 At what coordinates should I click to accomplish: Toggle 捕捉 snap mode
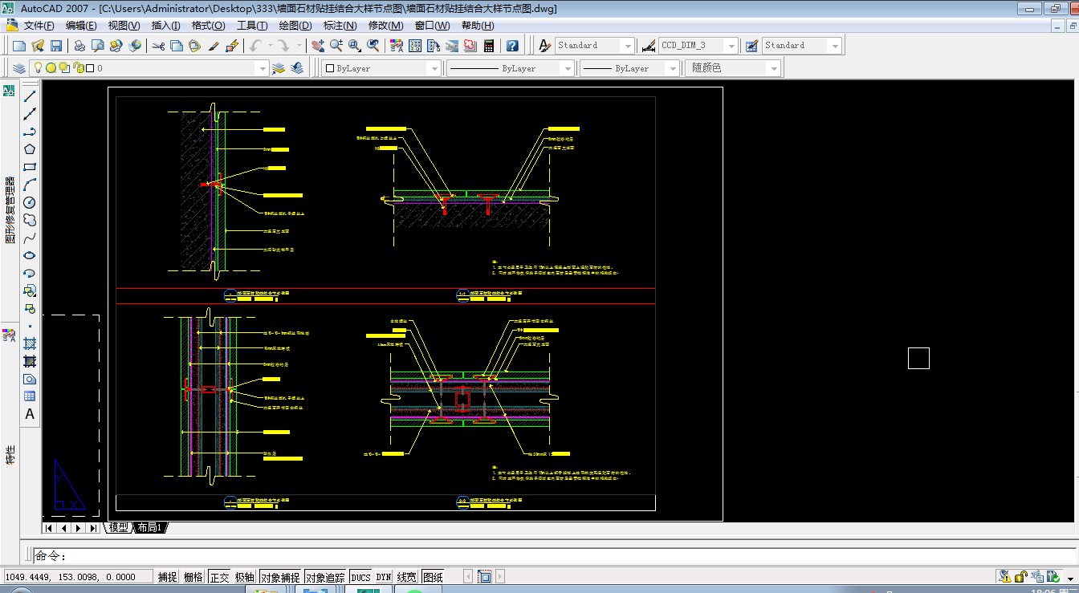click(x=167, y=576)
